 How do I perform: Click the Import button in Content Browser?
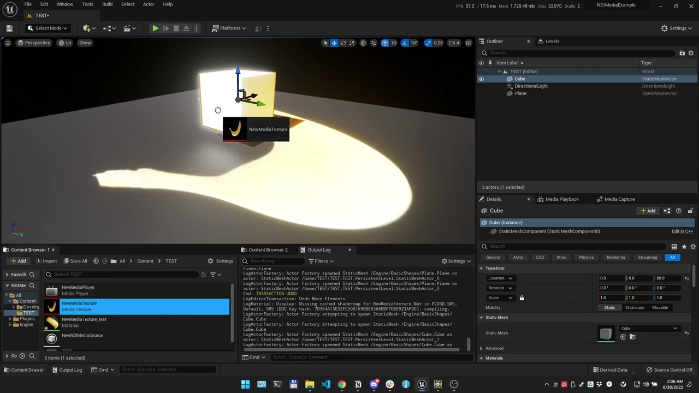(46, 261)
